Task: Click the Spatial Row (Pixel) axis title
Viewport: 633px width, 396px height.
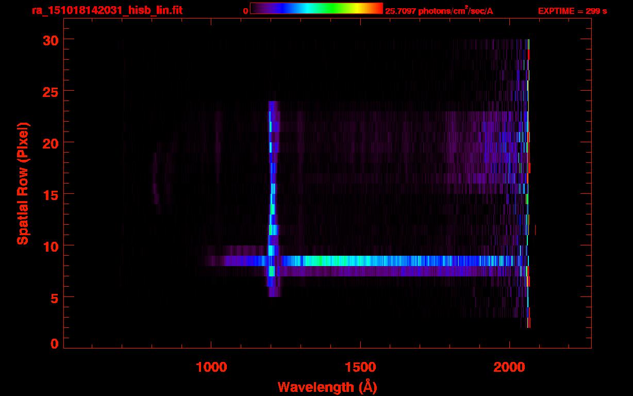Action: [23, 183]
